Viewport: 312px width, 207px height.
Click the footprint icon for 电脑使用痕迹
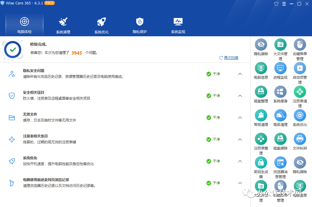pyautogui.click(x=12, y=183)
